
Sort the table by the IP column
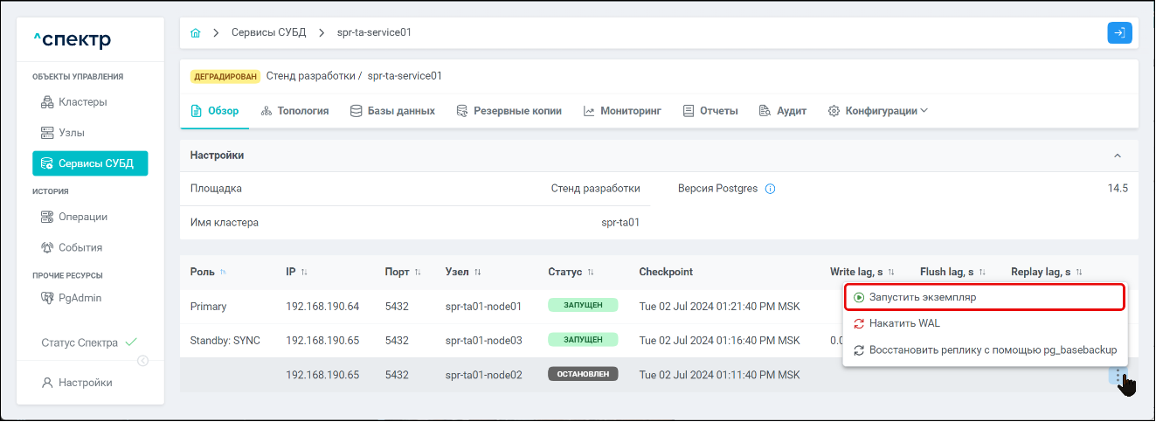point(304,273)
